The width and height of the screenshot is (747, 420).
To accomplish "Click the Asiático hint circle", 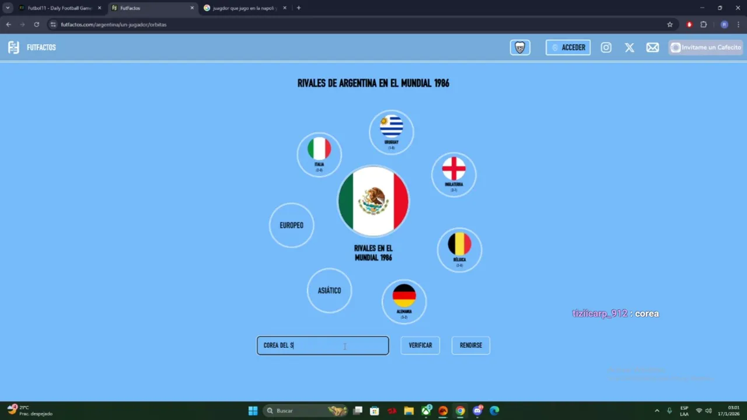I will click(330, 290).
